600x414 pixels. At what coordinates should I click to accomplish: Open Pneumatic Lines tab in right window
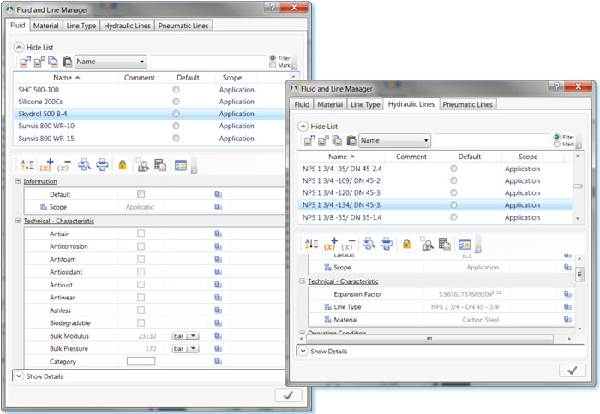pos(468,104)
